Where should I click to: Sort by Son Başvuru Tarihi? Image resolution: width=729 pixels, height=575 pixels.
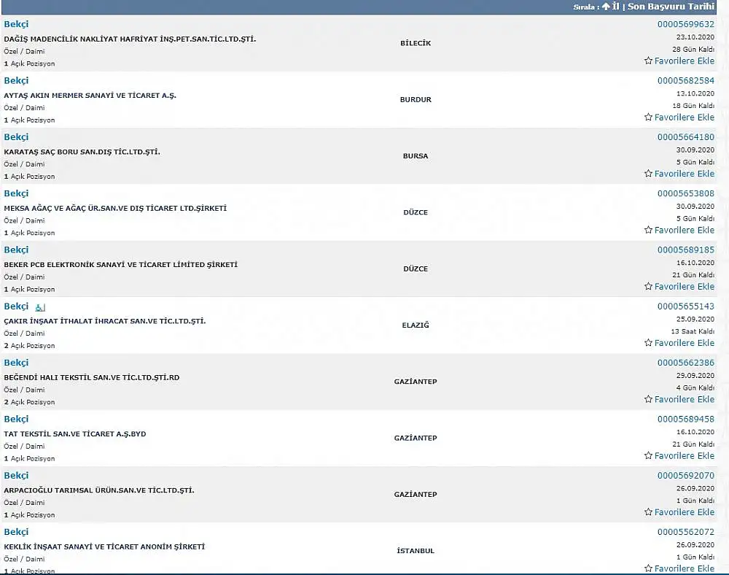(x=671, y=7)
